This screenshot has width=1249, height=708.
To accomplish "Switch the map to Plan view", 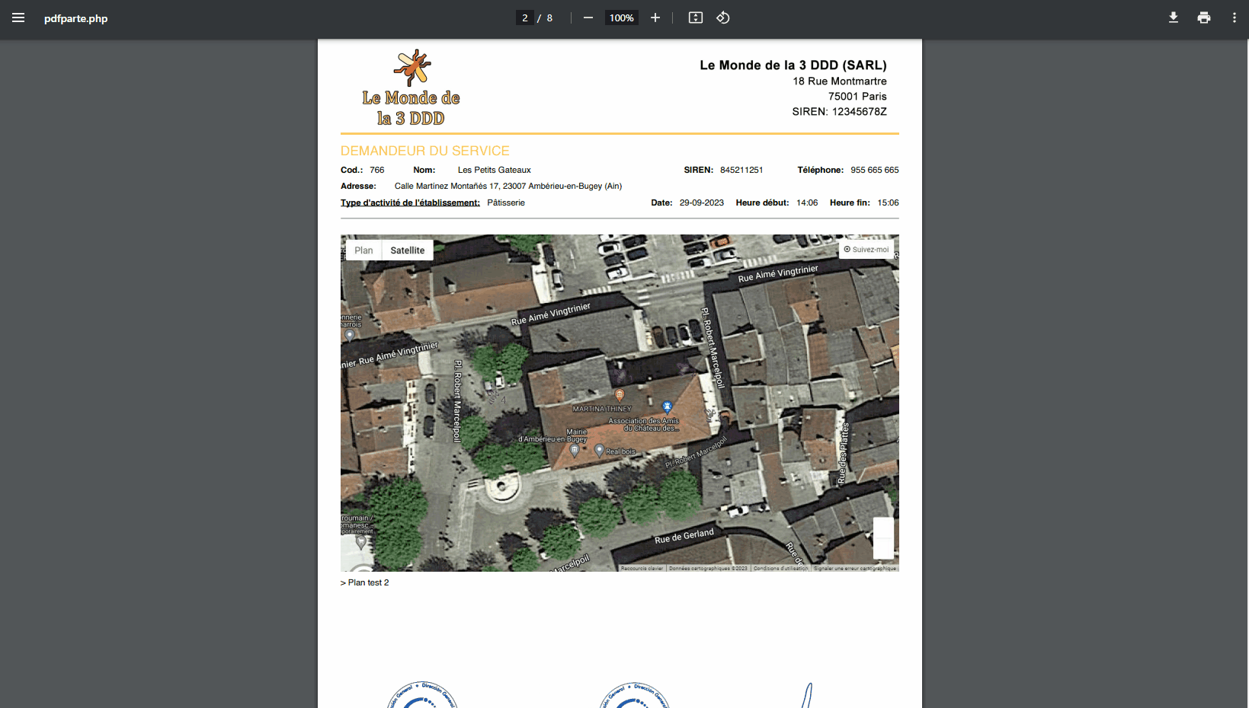I will coord(363,250).
